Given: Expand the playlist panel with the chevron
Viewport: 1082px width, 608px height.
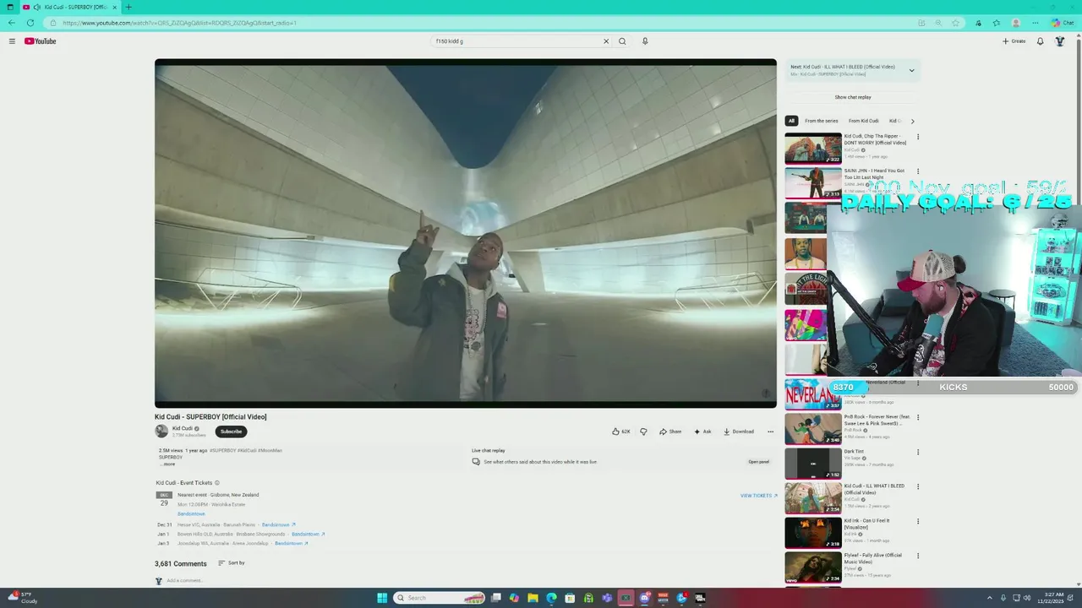Looking at the screenshot, I should click(911, 70).
